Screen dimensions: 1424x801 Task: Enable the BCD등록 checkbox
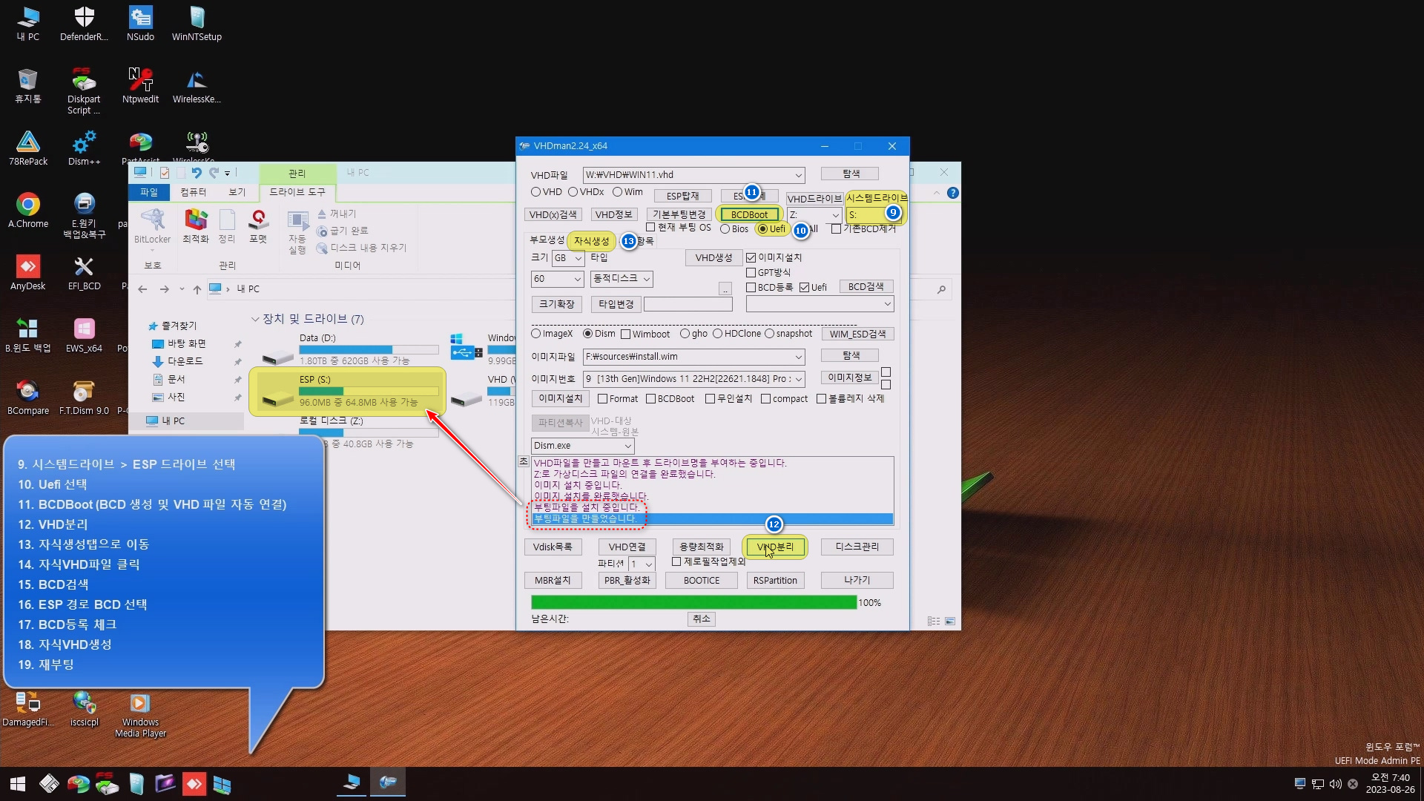pos(751,288)
